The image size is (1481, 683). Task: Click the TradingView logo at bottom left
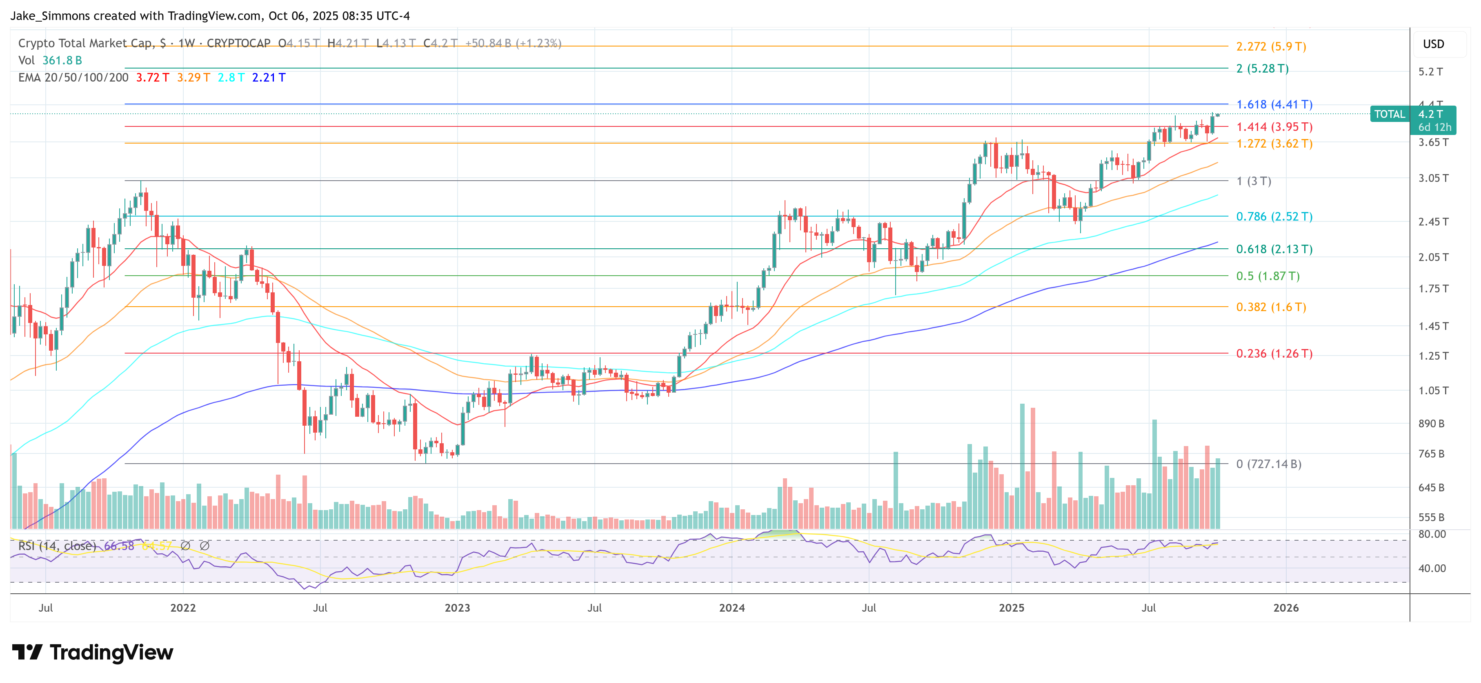[x=92, y=652]
